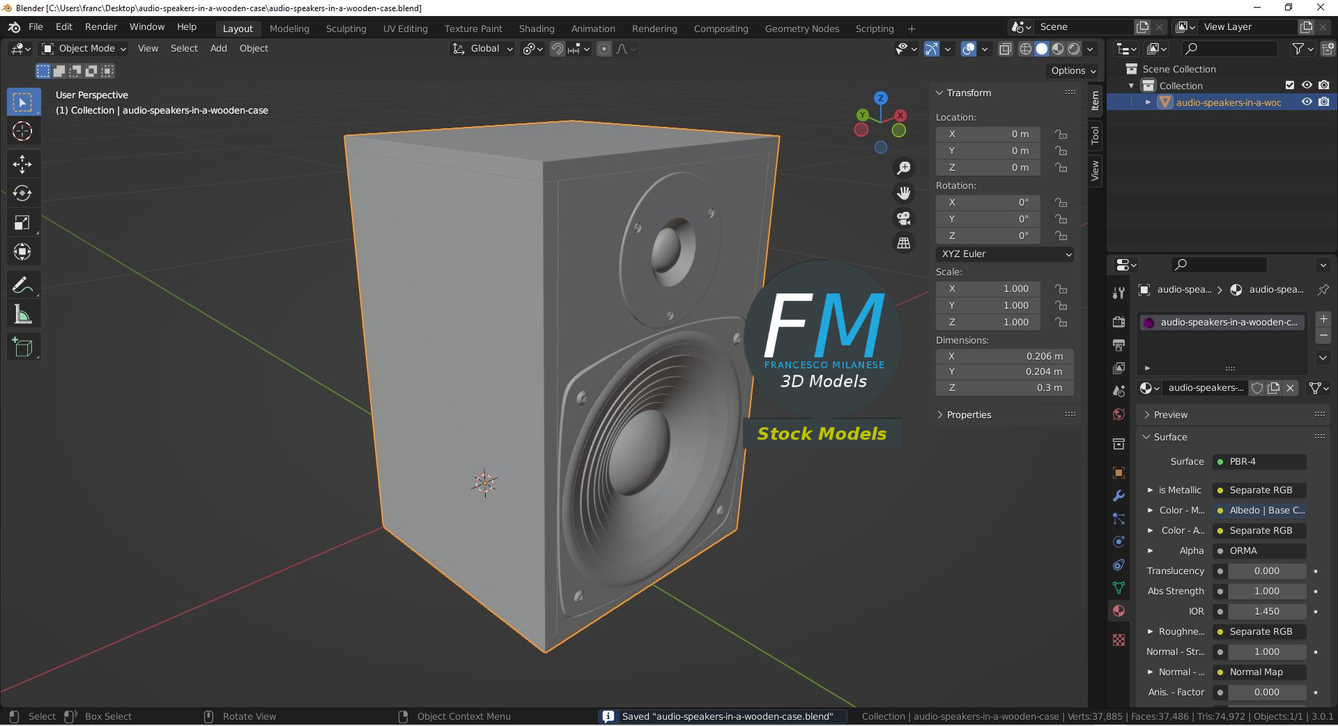Image resolution: width=1338 pixels, height=726 pixels.
Task: Select the Add Cube tool
Action: click(x=22, y=347)
